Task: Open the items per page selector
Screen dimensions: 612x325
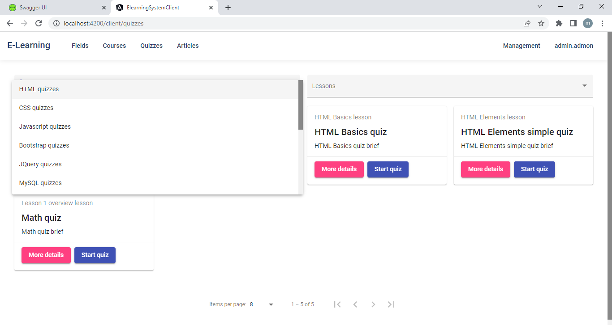Action: pos(262,304)
